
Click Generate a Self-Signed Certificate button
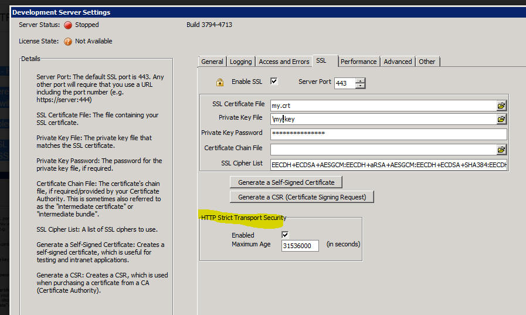pos(286,182)
